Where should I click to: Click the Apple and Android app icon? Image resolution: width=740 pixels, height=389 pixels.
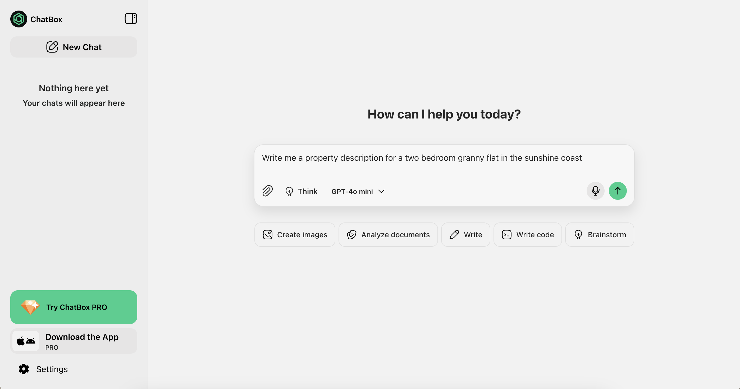click(26, 341)
